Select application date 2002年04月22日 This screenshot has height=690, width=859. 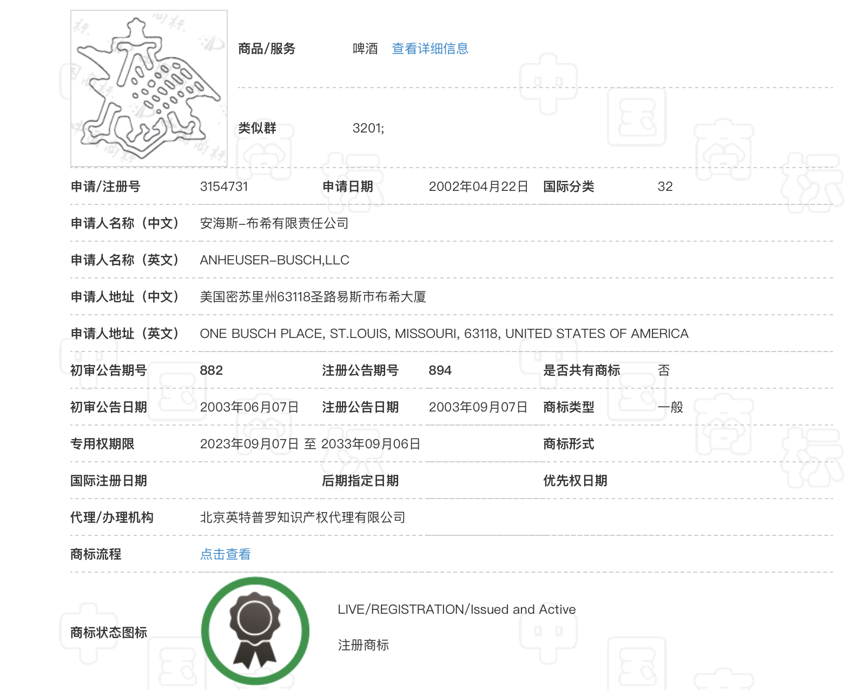[x=478, y=187]
